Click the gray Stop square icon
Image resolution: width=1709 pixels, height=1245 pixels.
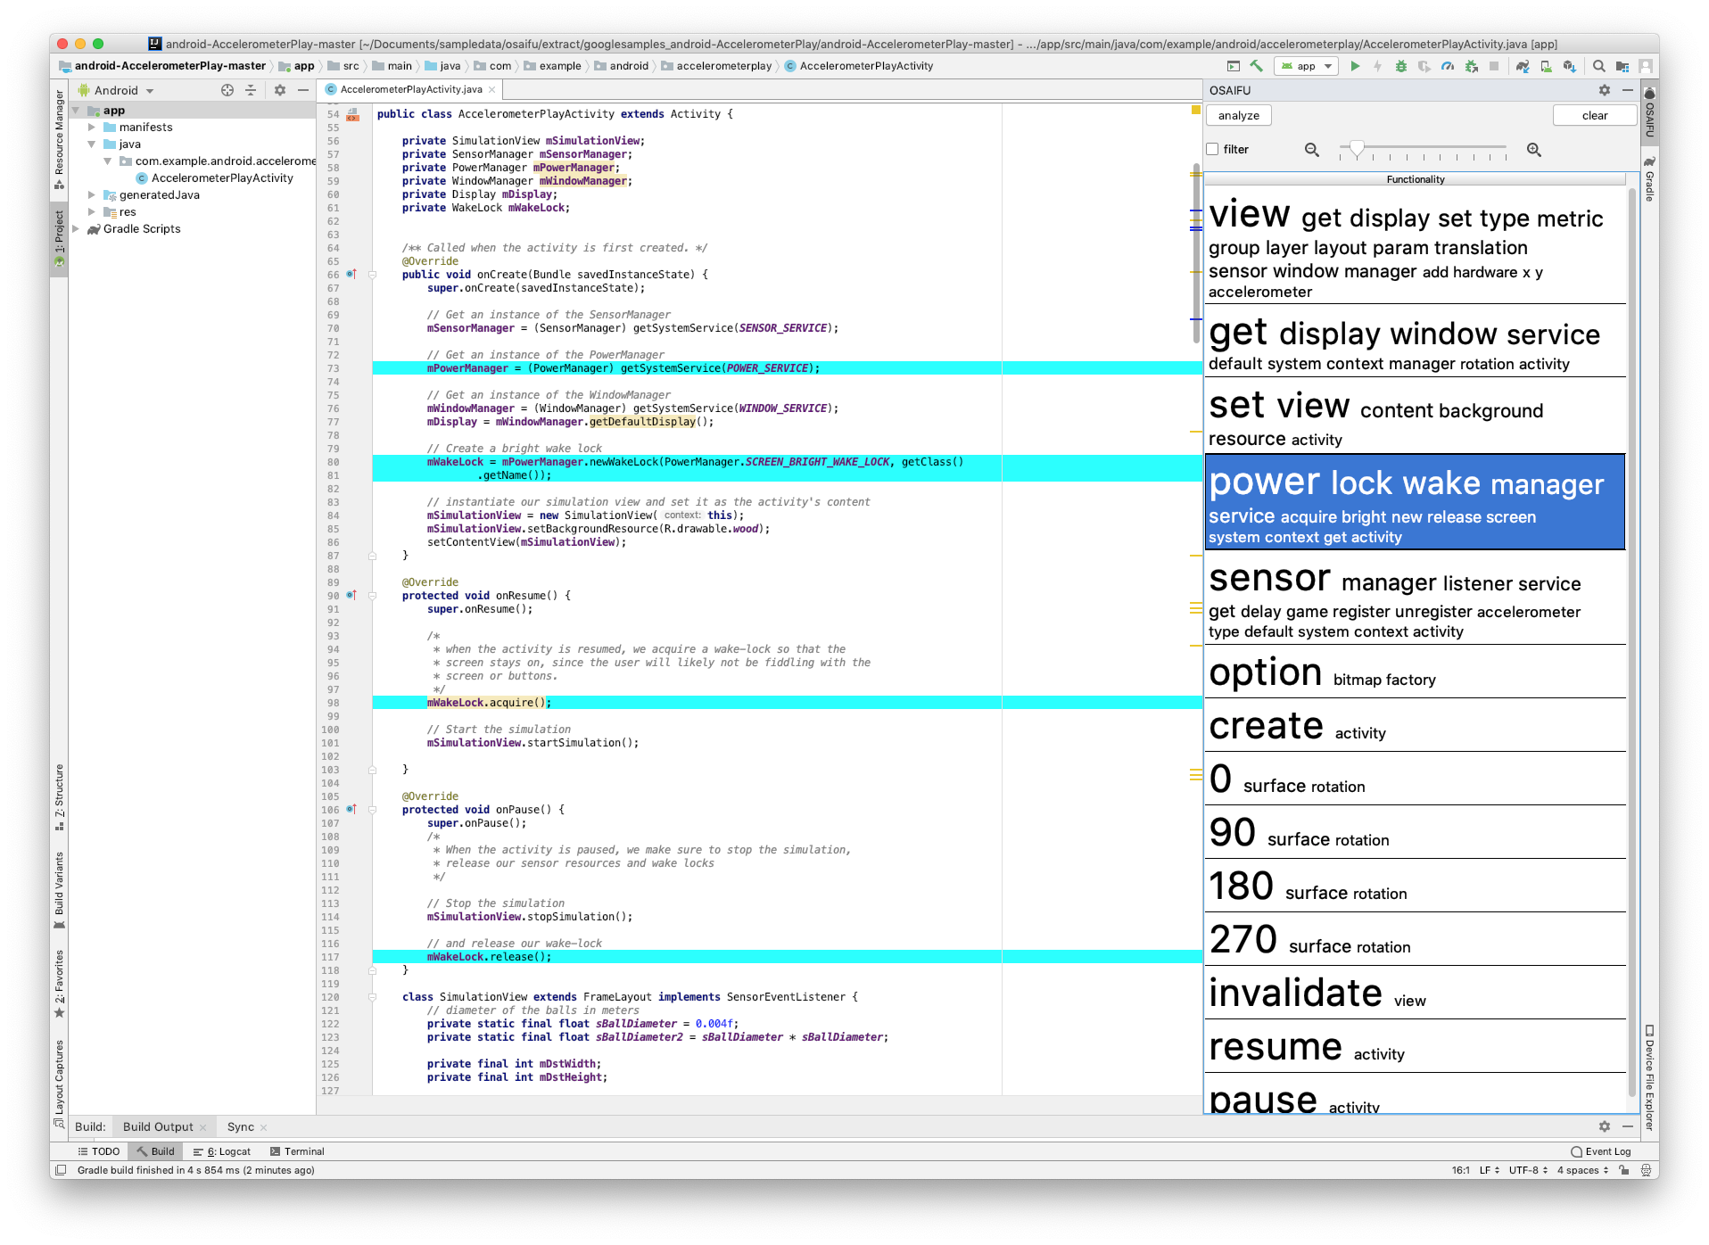tap(1494, 66)
